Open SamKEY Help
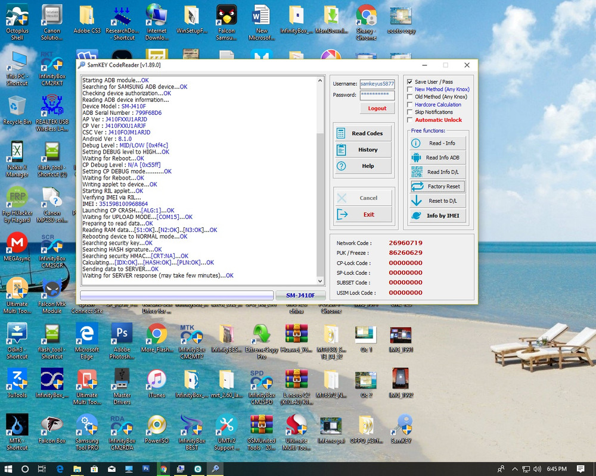Image resolution: width=596 pixels, height=476 pixels. coord(363,166)
